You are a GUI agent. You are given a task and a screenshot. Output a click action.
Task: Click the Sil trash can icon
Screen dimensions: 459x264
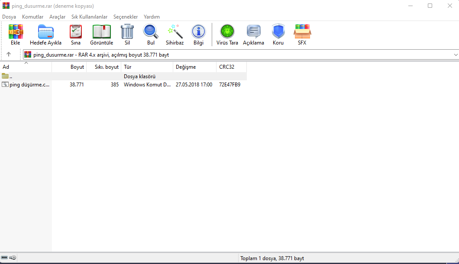pyautogui.click(x=127, y=32)
